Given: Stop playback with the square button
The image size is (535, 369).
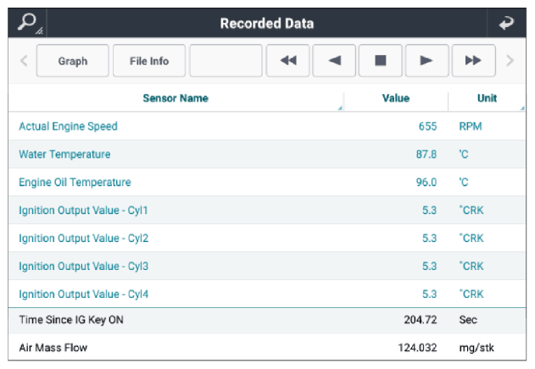Looking at the screenshot, I should point(381,61).
